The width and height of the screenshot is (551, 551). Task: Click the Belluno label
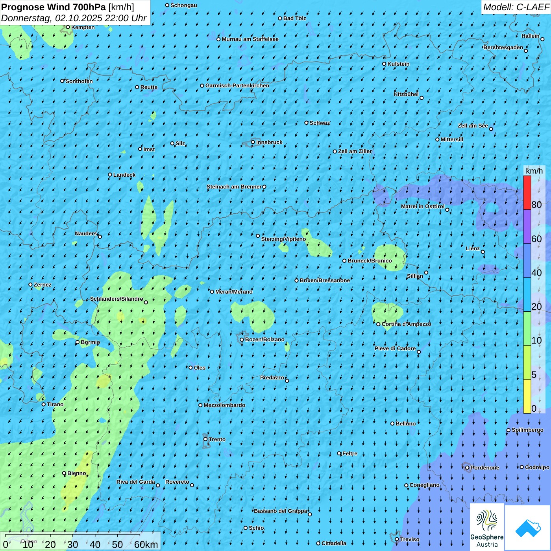coord(405,423)
